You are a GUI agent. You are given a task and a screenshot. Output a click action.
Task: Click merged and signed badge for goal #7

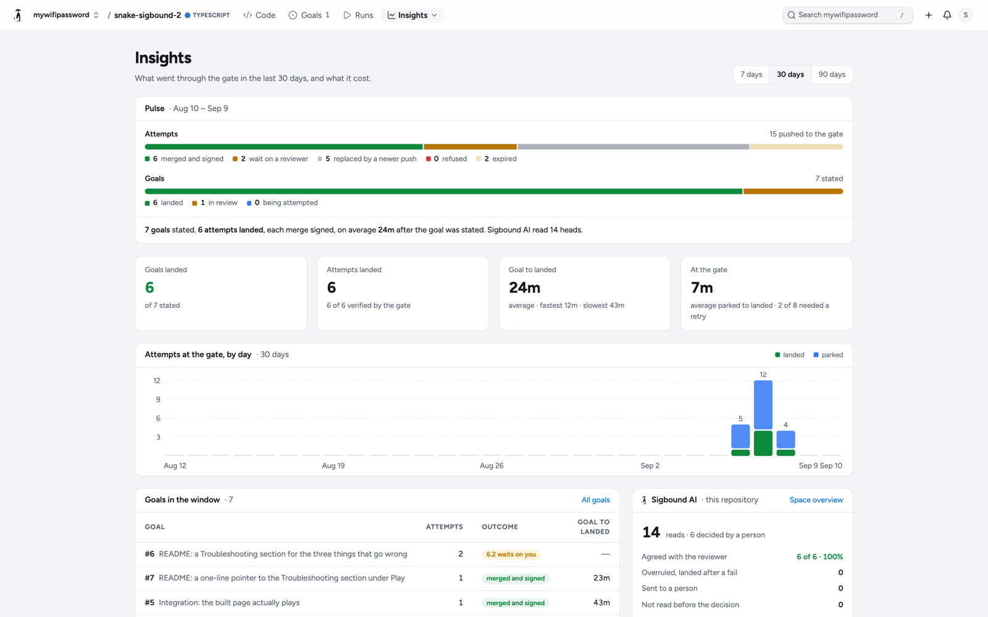(x=516, y=579)
